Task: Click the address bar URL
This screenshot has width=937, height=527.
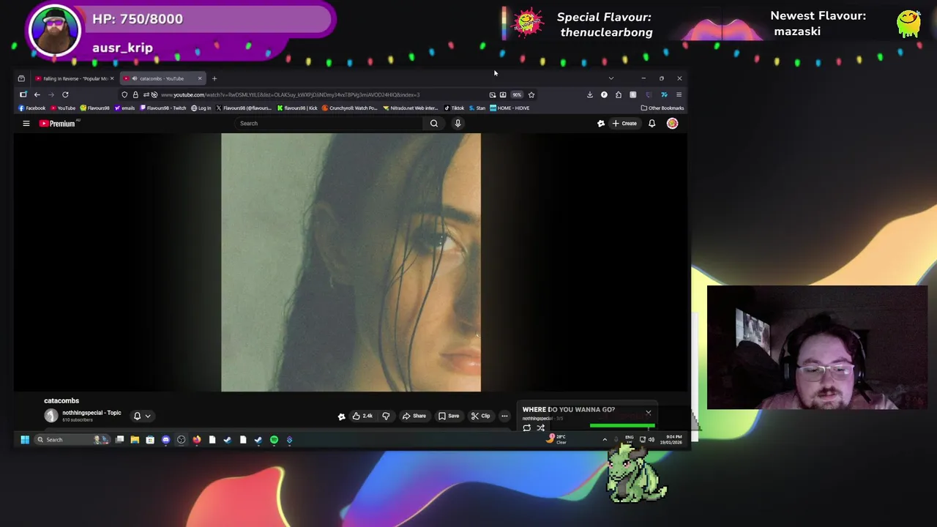Action: point(290,94)
